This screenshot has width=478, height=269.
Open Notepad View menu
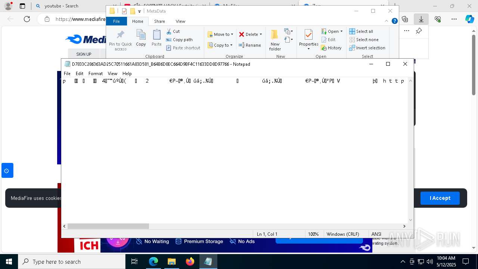point(112,74)
